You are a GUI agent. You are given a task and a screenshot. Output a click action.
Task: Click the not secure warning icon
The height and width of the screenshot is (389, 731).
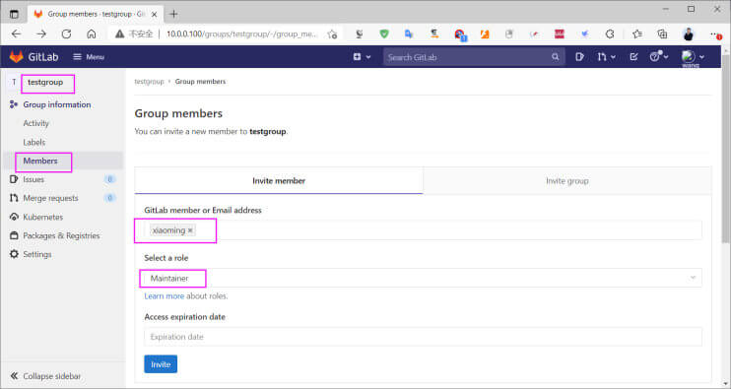pyautogui.click(x=120, y=34)
